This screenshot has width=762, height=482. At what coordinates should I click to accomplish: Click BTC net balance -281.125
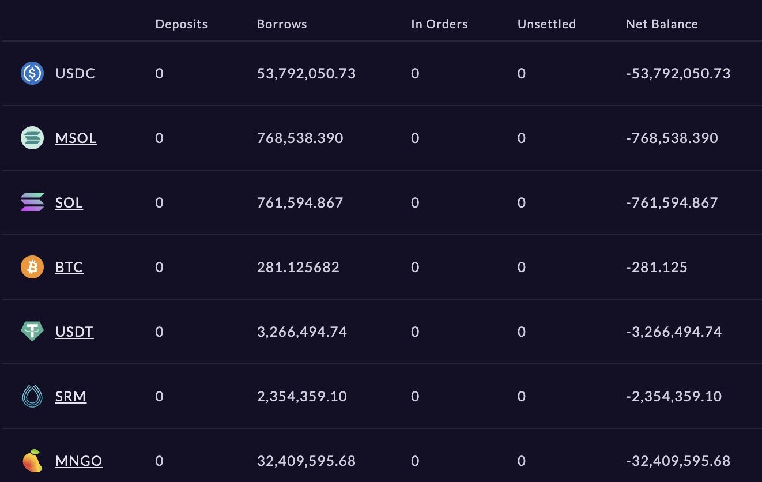pos(657,268)
